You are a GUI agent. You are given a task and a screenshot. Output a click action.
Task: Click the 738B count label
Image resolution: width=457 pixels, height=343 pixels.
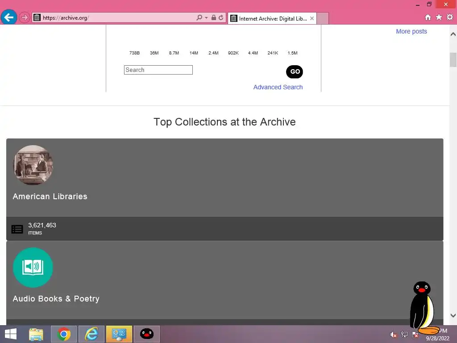click(x=134, y=53)
